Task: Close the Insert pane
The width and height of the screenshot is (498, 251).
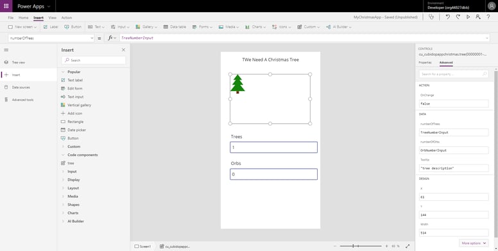Action: [x=124, y=50]
